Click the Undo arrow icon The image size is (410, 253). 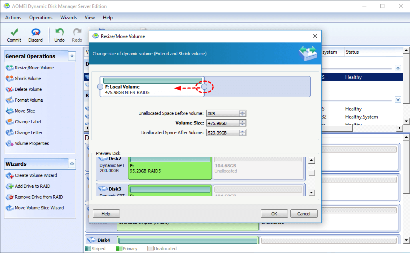click(x=59, y=32)
